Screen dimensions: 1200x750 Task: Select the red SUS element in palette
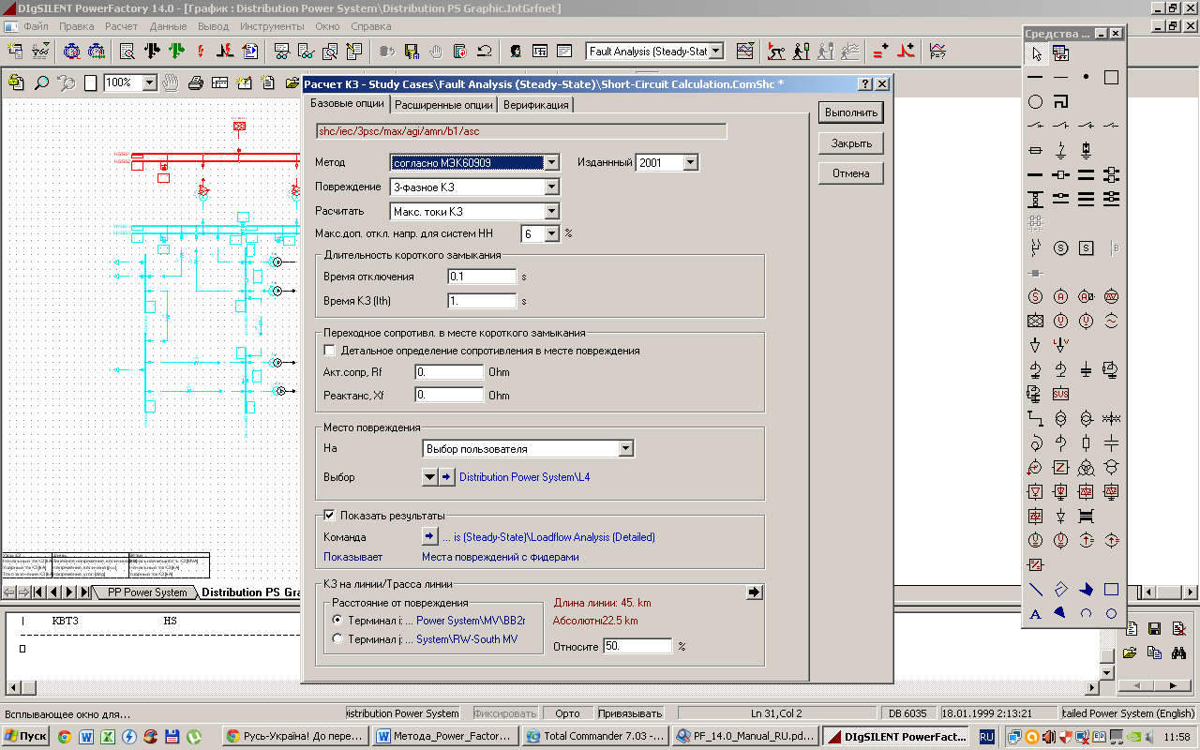click(1060, 394)
